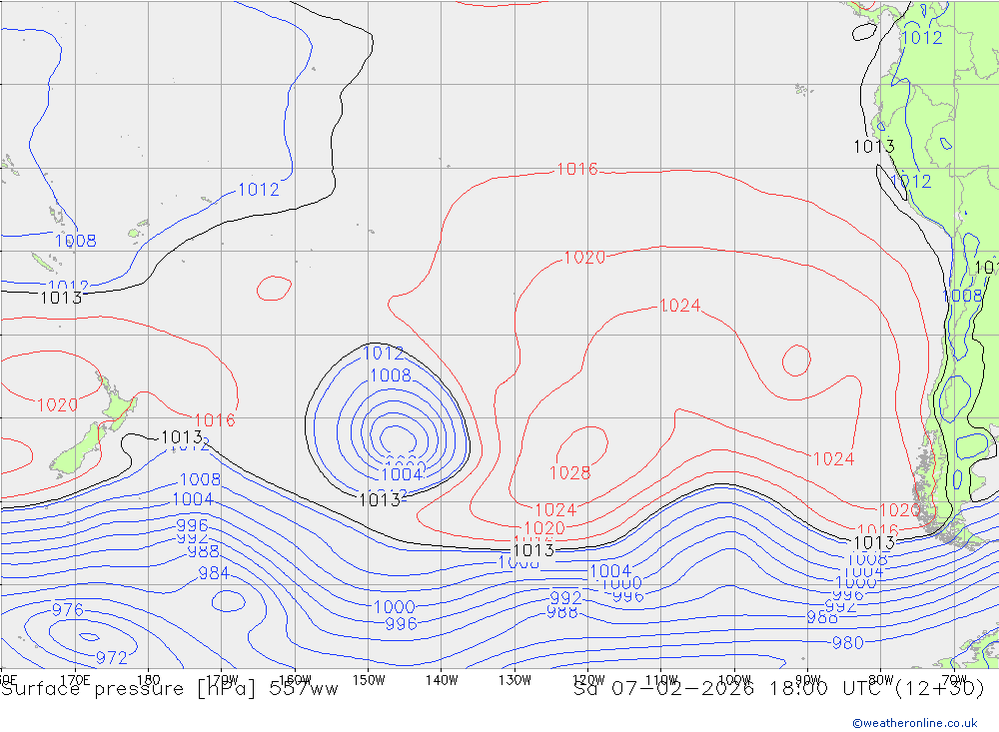
Task: Click the black 1013 label off the Peru coast
Action: coord(874,147)
